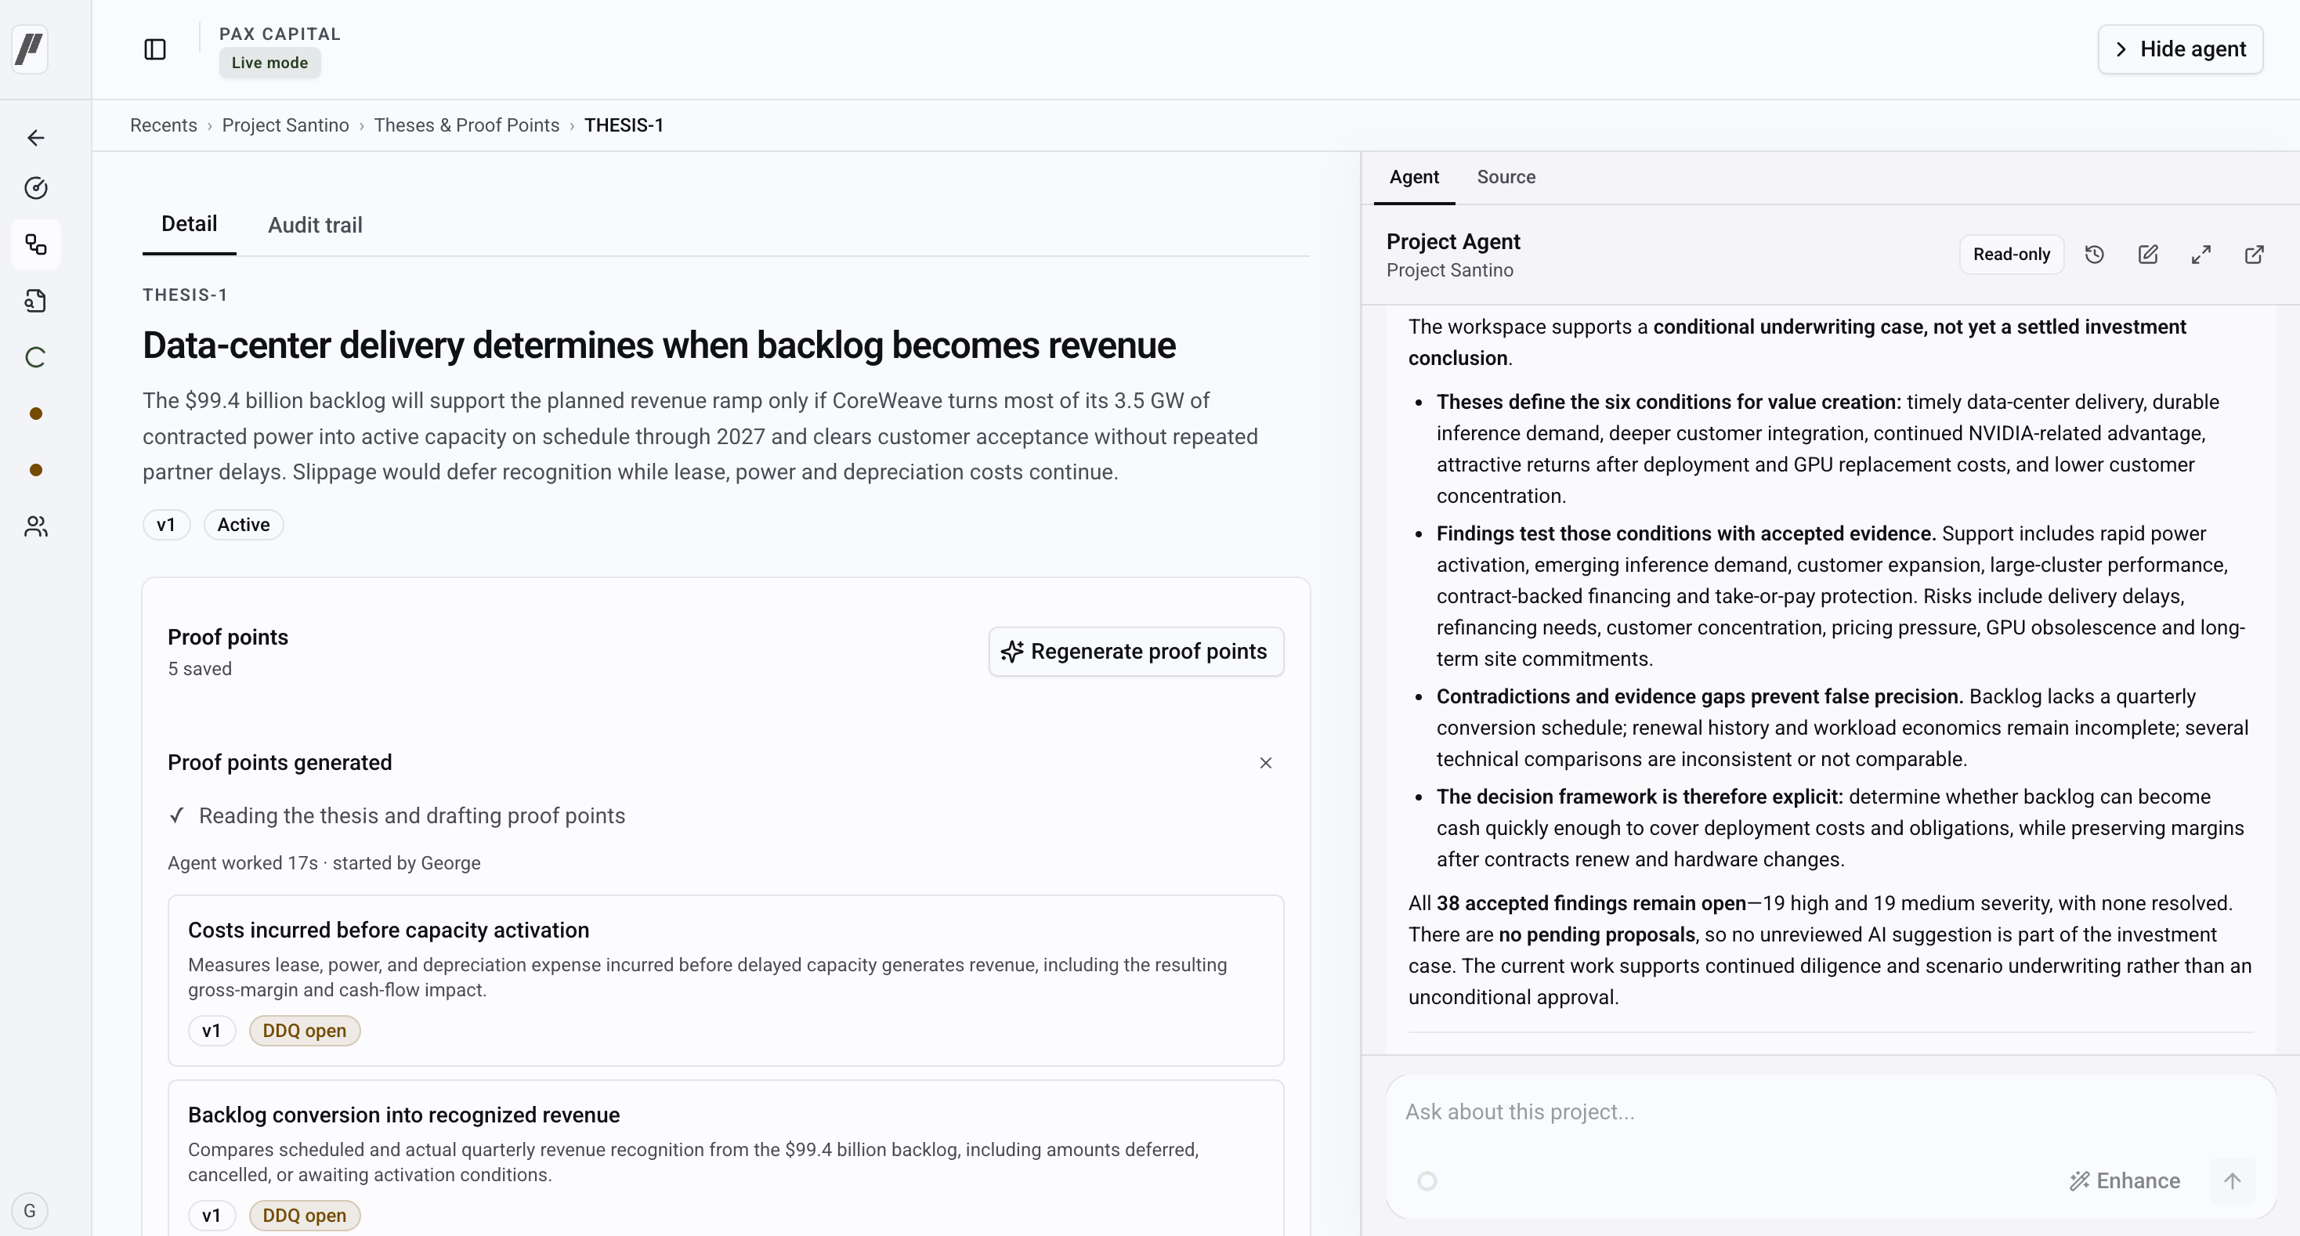Open agent chat history clock icon
Viewport: 2300px width, 1236px height.
pyautogui.click(x=2095, y=255)
